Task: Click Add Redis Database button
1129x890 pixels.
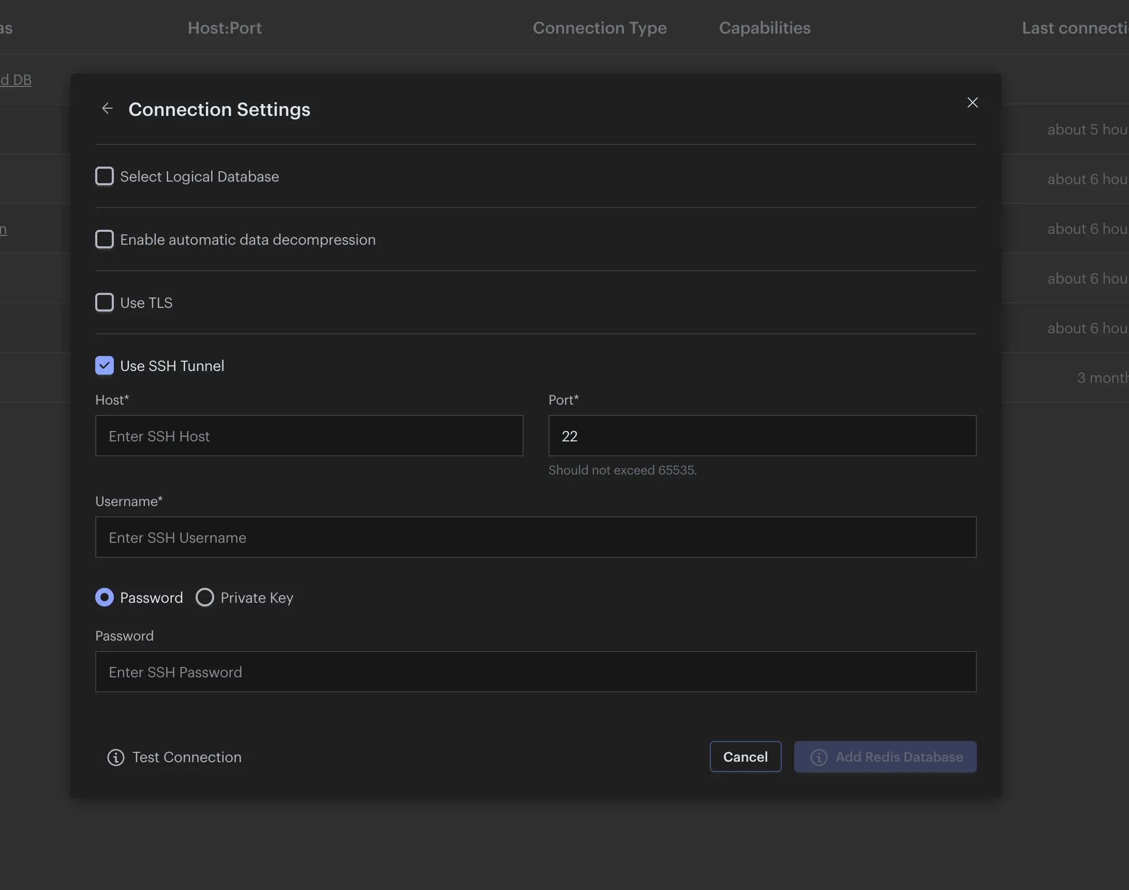Action: (x=899, y=756)
